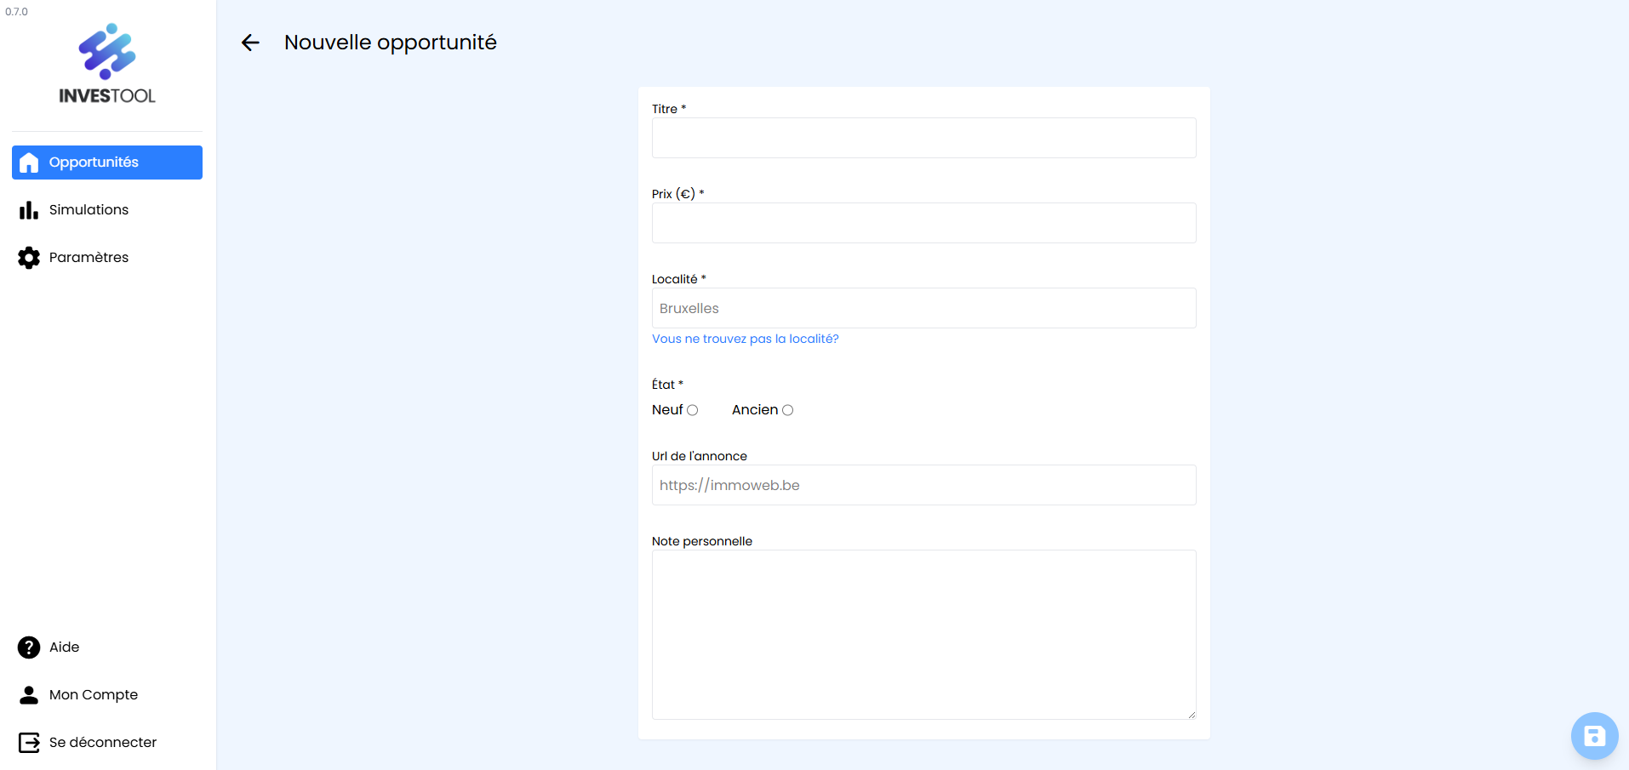Click the back arrow icon

[x=250, y=43]
